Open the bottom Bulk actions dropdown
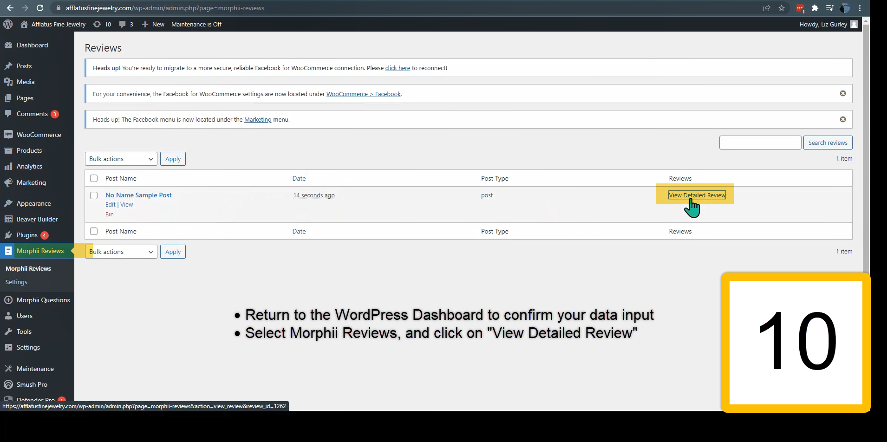Screen dimensions: 887x442 [121, 252]
